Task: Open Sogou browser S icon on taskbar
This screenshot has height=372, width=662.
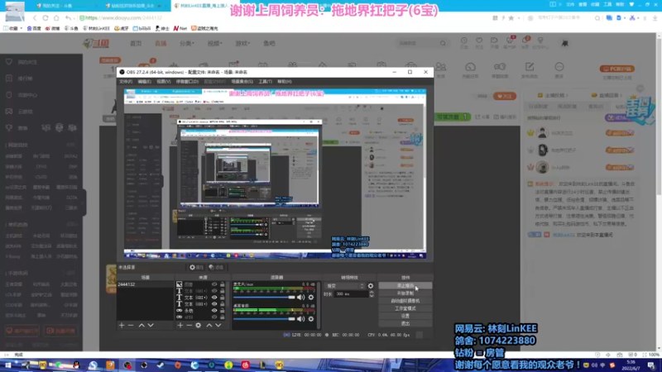Action: (93, 365)
